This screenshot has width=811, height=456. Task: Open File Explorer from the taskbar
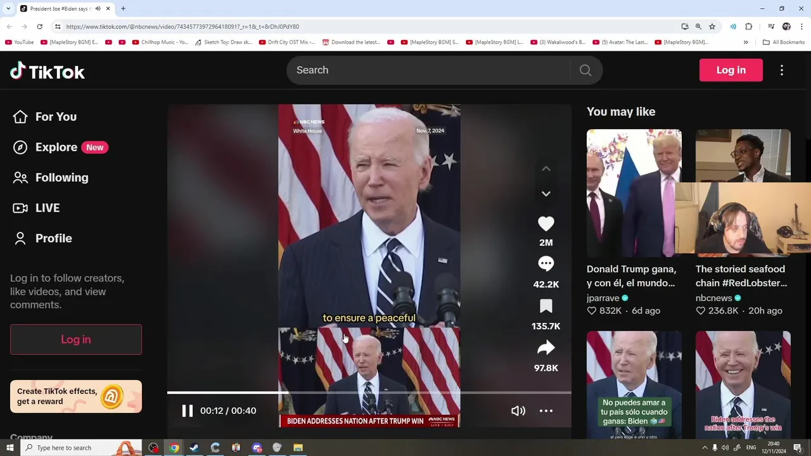(x=298, y=448)
